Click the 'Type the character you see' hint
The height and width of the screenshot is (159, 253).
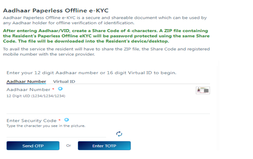coord(46,126)
